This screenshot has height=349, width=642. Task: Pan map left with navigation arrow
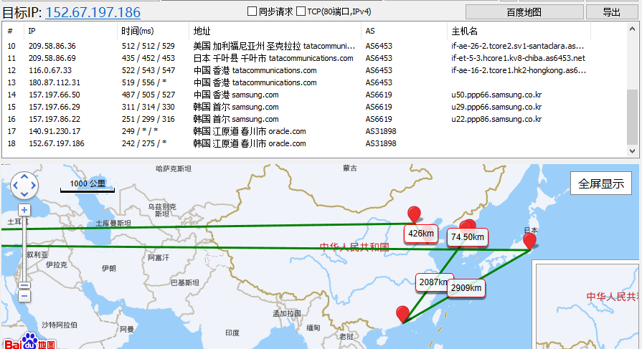(15, 186)
